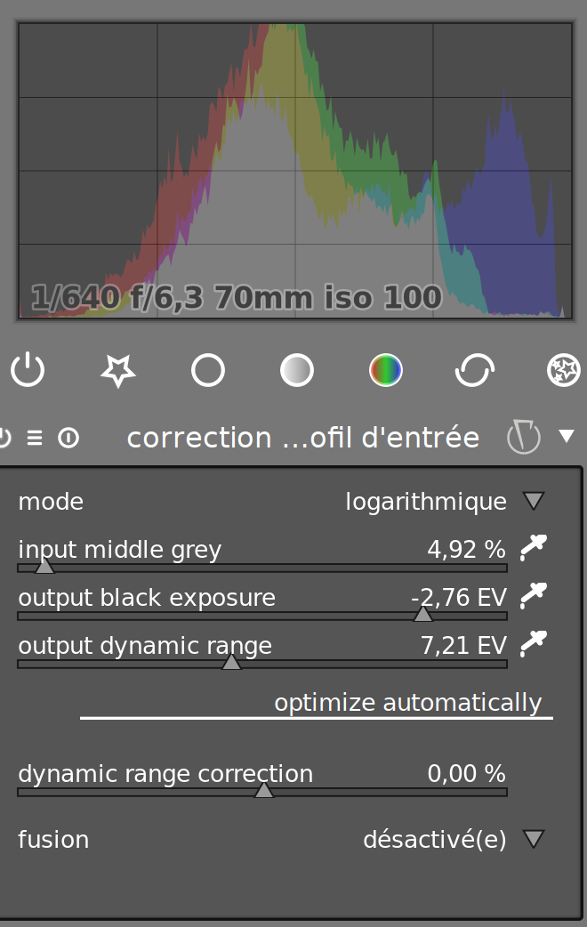Open the module presets hamburger menu
The image size is (587, 927).
pos(35,438)
